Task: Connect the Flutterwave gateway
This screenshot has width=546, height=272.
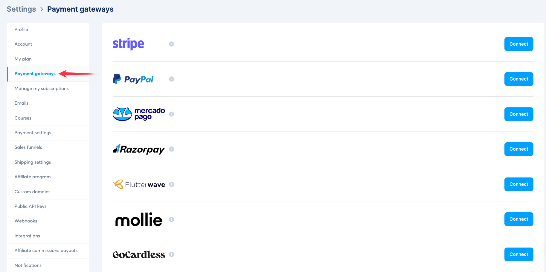Action: [x=518, y=184]
